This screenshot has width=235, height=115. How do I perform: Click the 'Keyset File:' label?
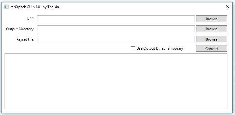[x=25, y=39]
